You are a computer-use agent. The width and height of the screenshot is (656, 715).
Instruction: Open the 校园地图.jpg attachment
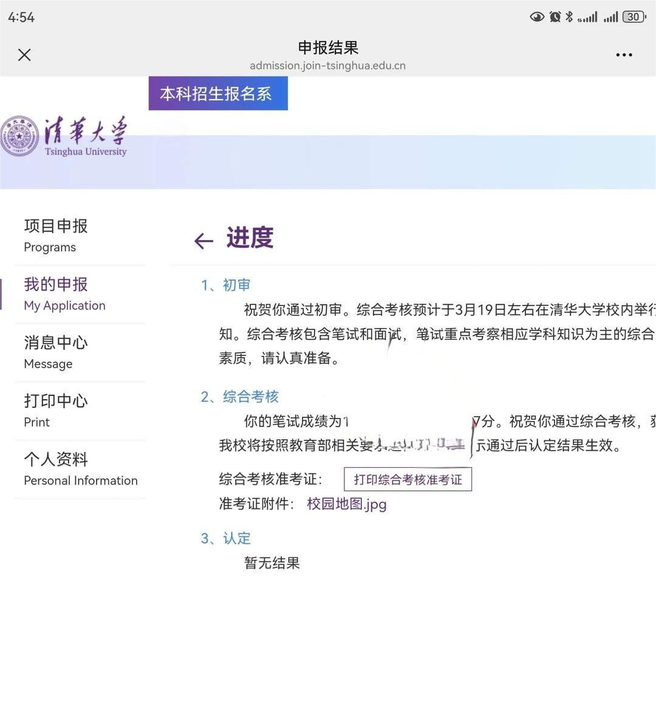(347, 504)
